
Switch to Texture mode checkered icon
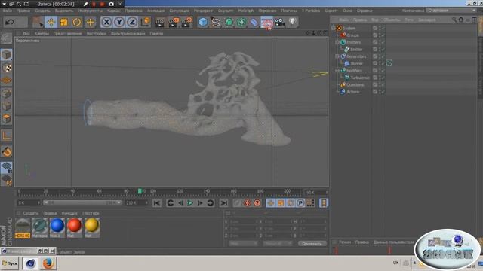tap(6, 68)
